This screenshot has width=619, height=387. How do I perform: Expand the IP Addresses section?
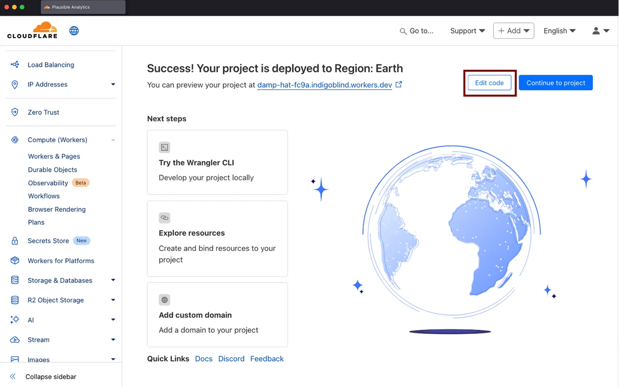pos(113,85)
